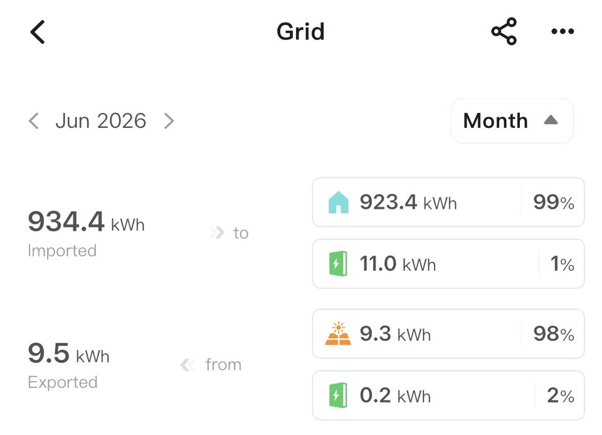This screenshot has width=602, height=435.
Task: Click the triangle arrow beside Month
Action: (x=551, y=120)
